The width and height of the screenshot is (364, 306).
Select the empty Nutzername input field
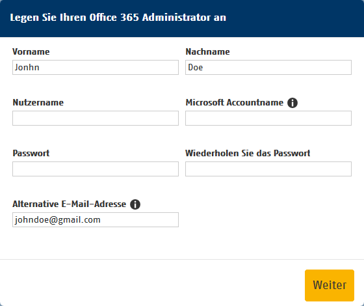coord(96,118)
